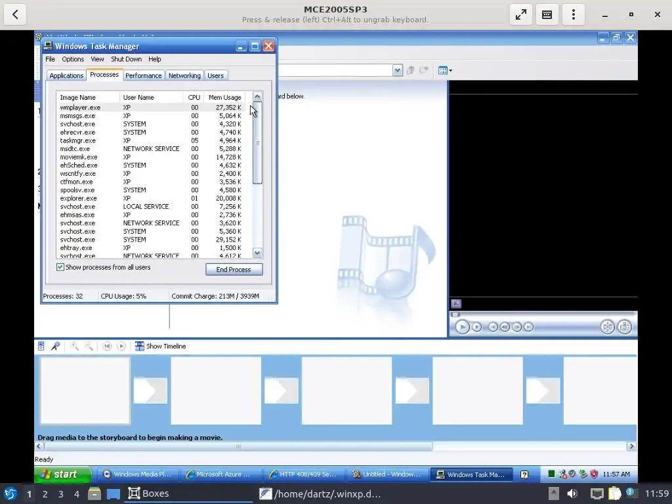Click Zoom In magnifier on storyboard toolbar
The width and height of the screenshot is (672, 504).
[x=74, y=346]
